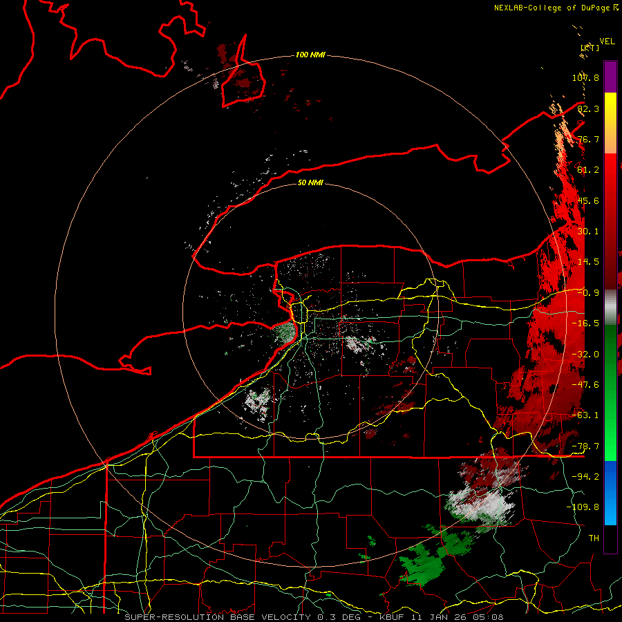Click the 100 NMI range ring label

(x=310, y=55)
